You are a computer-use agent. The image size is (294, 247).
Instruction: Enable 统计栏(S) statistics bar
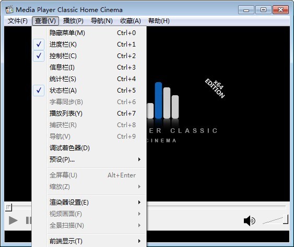(89, 79)
